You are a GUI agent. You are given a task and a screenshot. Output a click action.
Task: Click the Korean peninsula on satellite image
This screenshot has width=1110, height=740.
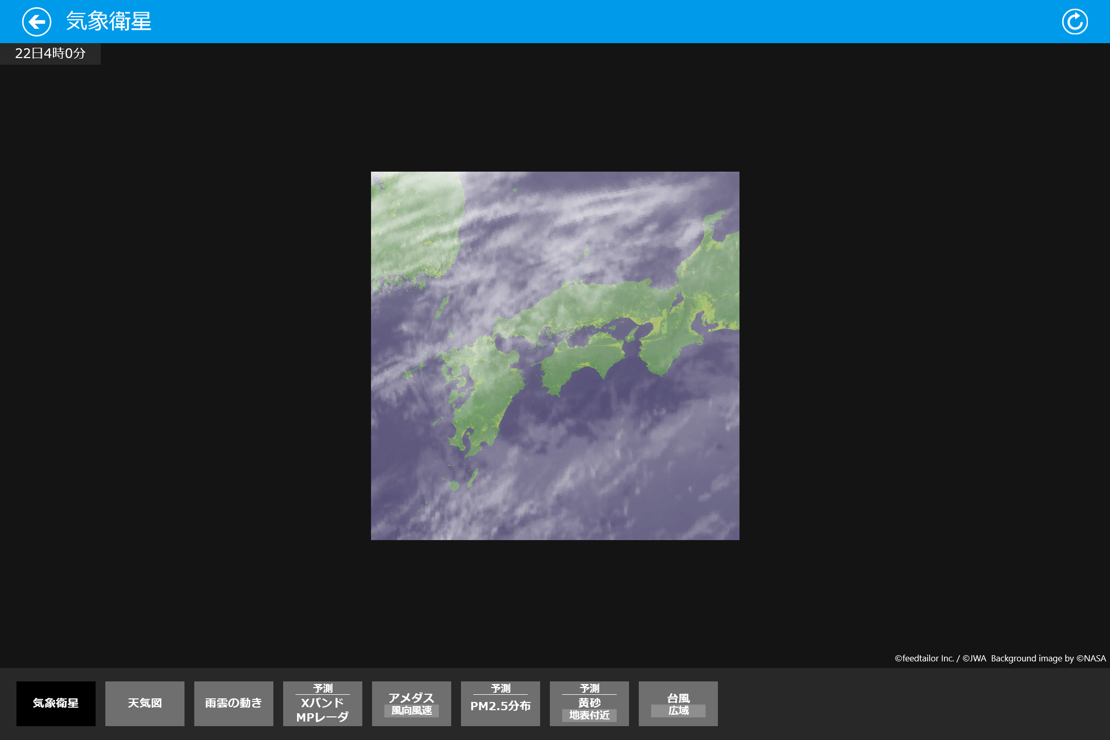pos(411,231)
